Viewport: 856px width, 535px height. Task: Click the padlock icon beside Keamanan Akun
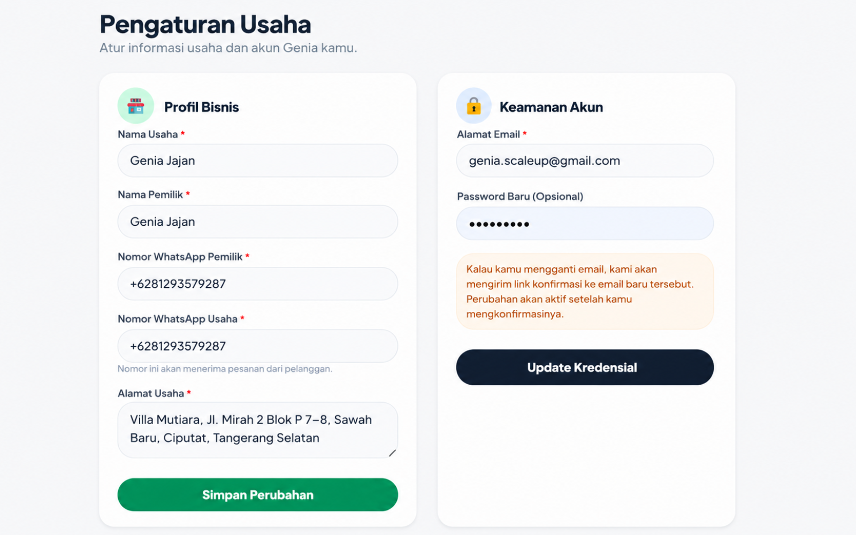[x=473, y=106]
